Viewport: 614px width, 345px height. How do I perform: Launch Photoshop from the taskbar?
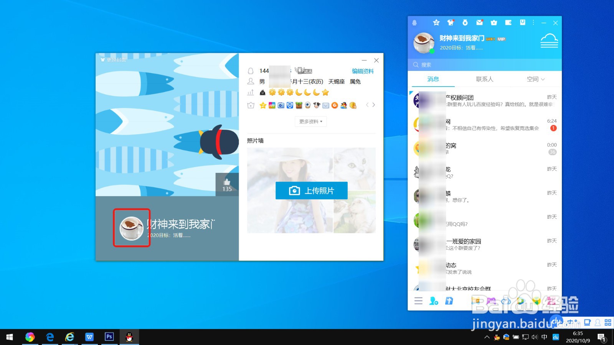pos(109,337)
